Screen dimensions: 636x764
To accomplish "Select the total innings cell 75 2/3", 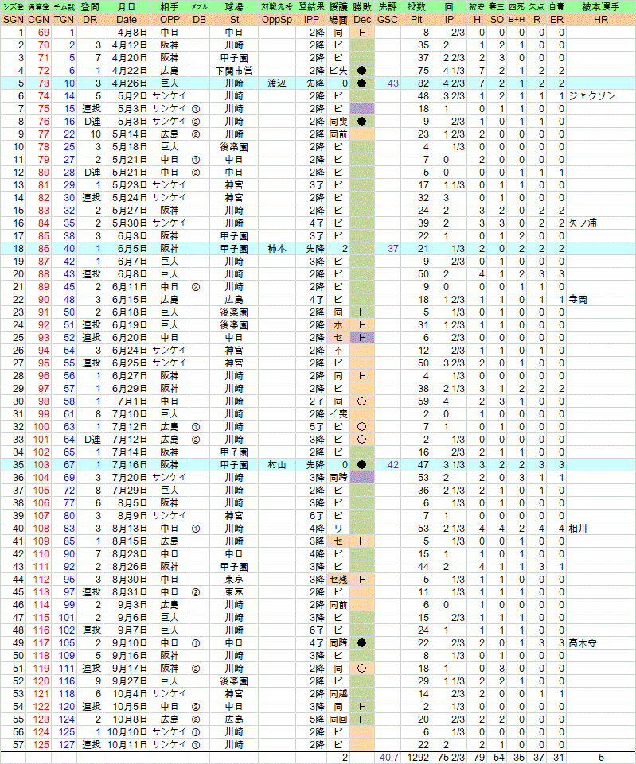I will pyautogui.click(x=451, y=758).
